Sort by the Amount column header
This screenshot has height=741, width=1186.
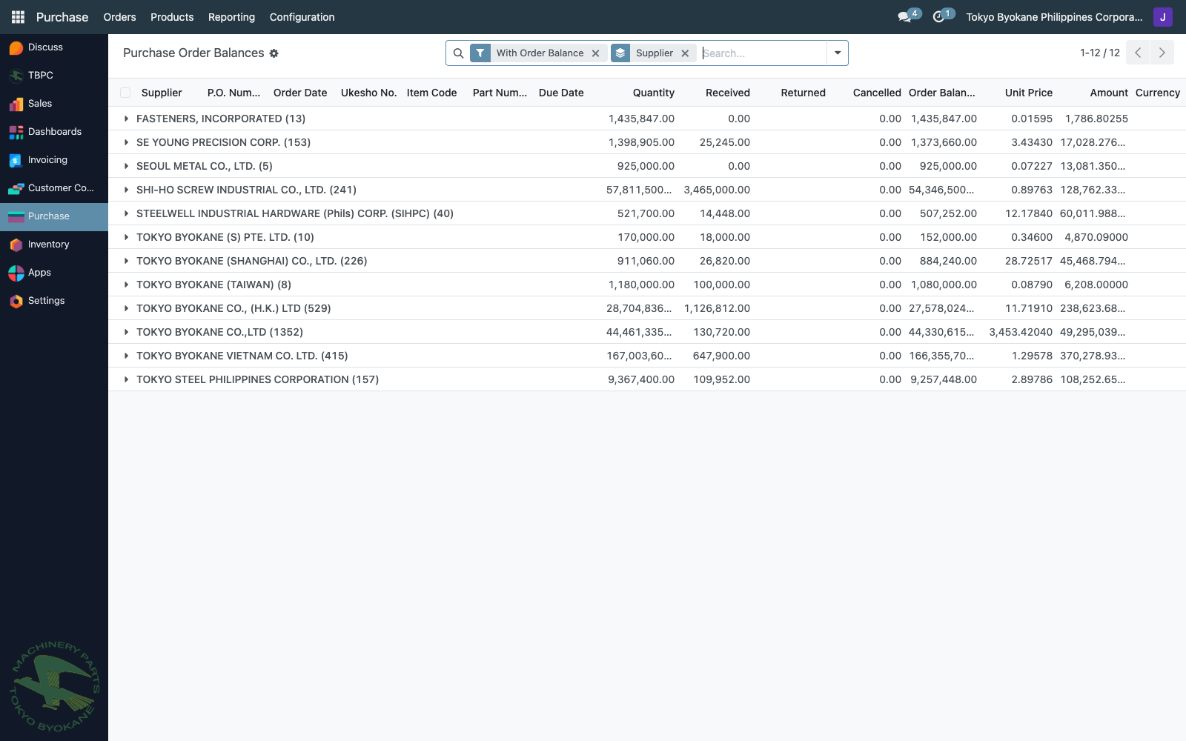pyautogui.click(x=1109, y=93)
